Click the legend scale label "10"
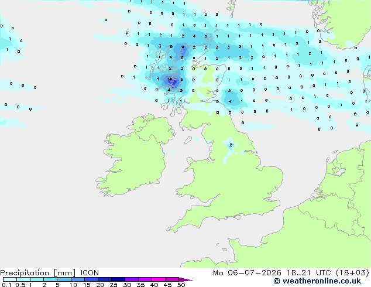The width and height of the screenshot is (371, 287). click(x=73, y=285)
